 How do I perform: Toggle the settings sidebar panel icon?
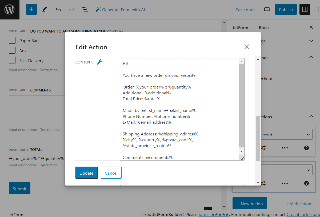pyautogui.click(x=305, y=9)
